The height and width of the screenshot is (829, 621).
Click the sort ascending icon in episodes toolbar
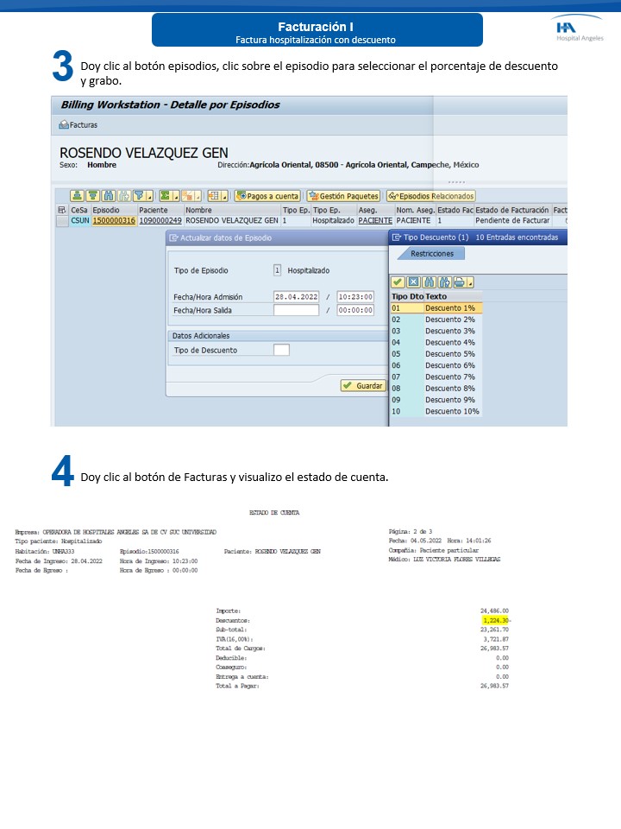click(x=77, y=196)
